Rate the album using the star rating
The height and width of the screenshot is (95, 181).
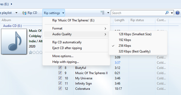tap(36, 52)
